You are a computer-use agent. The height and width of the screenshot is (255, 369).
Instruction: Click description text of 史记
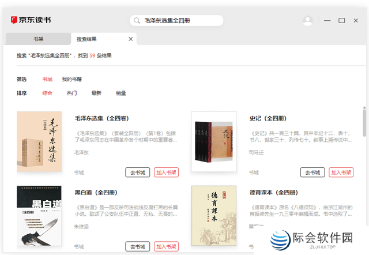301,137
